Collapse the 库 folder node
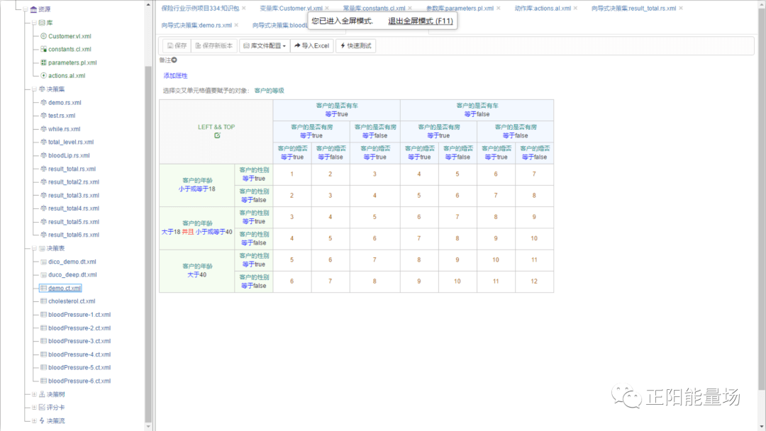Viewport: 766px width, 431px height. (34, 23)
